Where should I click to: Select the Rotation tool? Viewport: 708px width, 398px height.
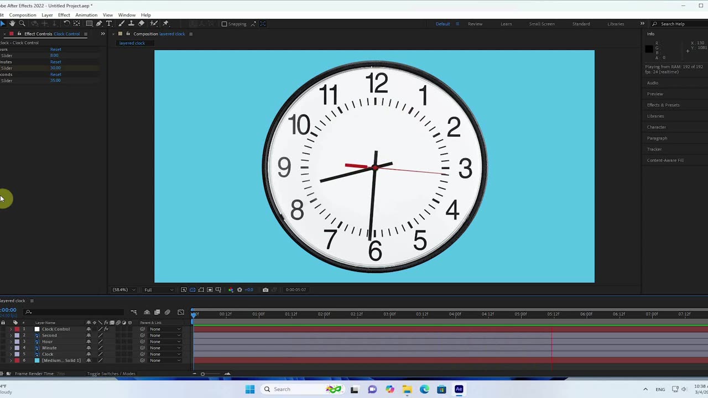click(x=67, y=24)
